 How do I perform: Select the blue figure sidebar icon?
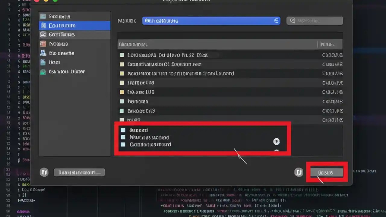43,53
